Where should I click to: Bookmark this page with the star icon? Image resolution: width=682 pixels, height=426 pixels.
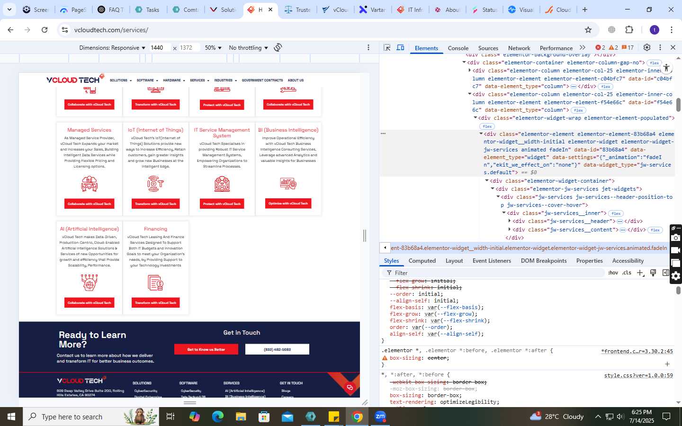click(x=588, y=30)
